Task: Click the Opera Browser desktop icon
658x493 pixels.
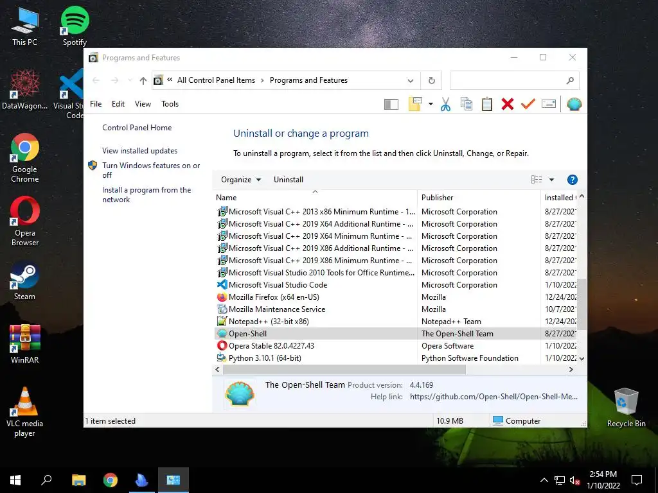Action: [25, 221]
